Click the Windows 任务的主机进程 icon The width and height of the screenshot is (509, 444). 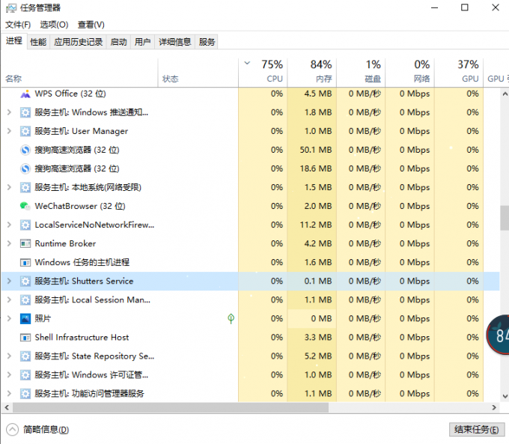[25, 263]
